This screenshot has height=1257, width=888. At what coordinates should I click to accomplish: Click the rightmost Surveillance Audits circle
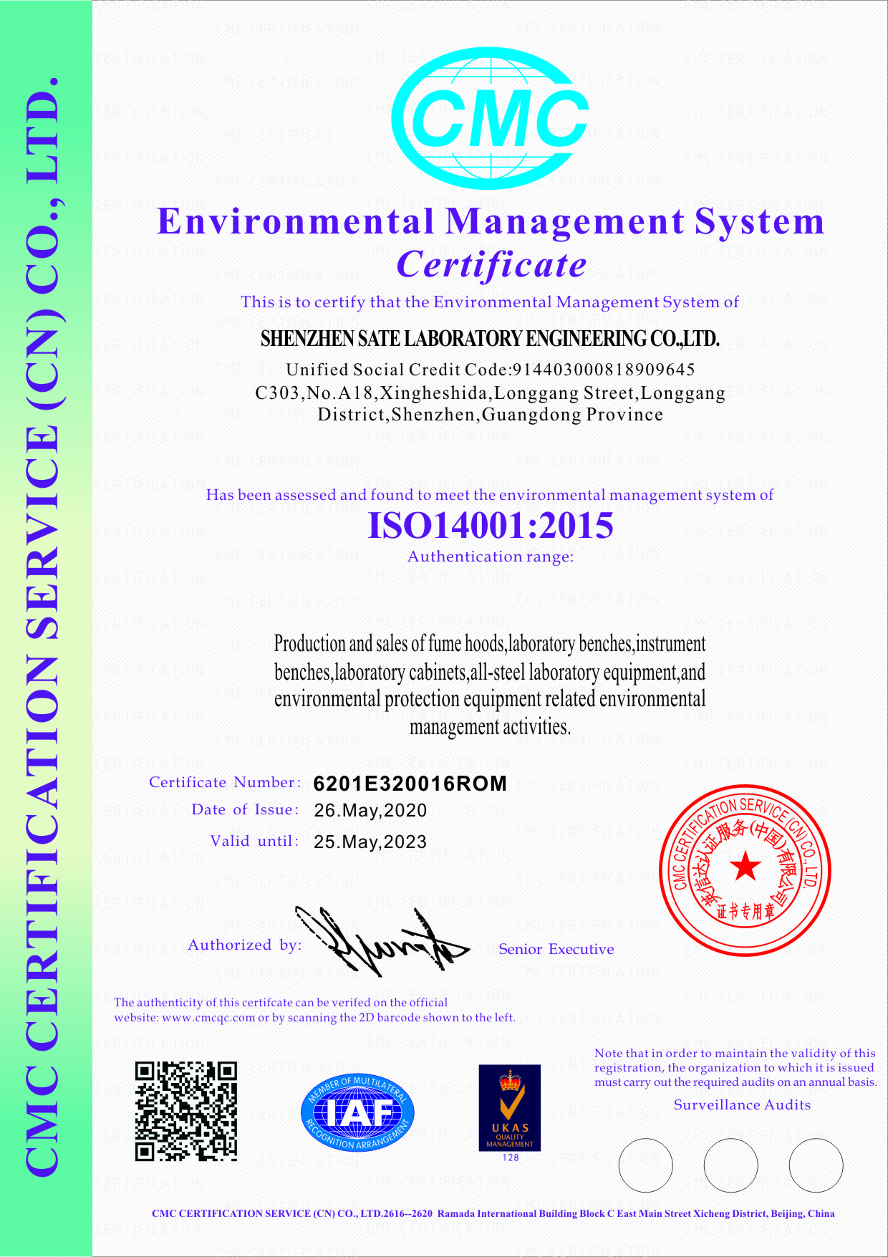coord(816,1165)
